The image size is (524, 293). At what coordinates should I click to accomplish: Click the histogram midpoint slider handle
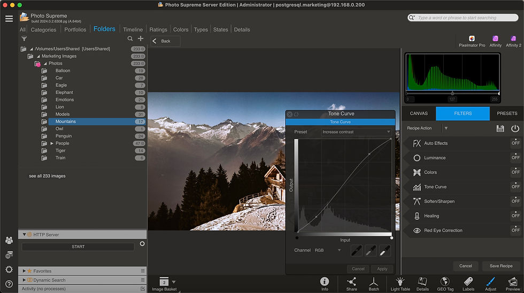pyautogui.click(x=452, y=93)
